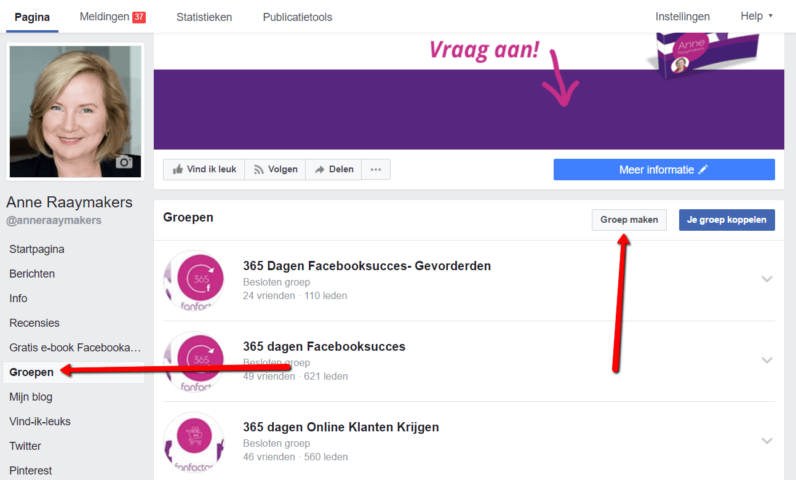Image resolution: width=796 pixels, height=480 pixels.
Task: Expand chevron for 365 dagen Online Klanten Krijgen
Action: point(766,441)
